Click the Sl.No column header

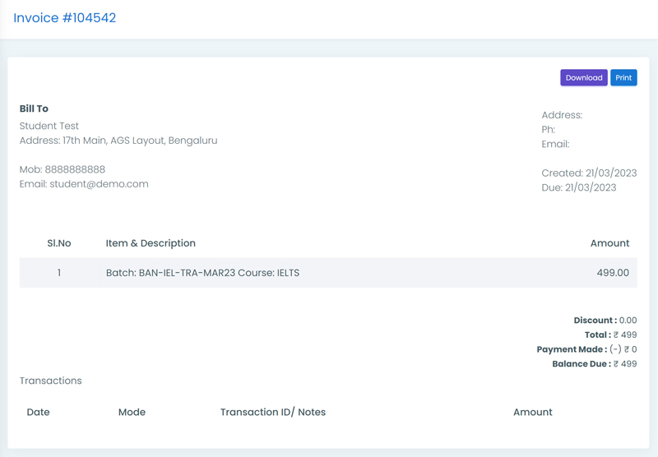pyautogui.click(x=59, y=243)
